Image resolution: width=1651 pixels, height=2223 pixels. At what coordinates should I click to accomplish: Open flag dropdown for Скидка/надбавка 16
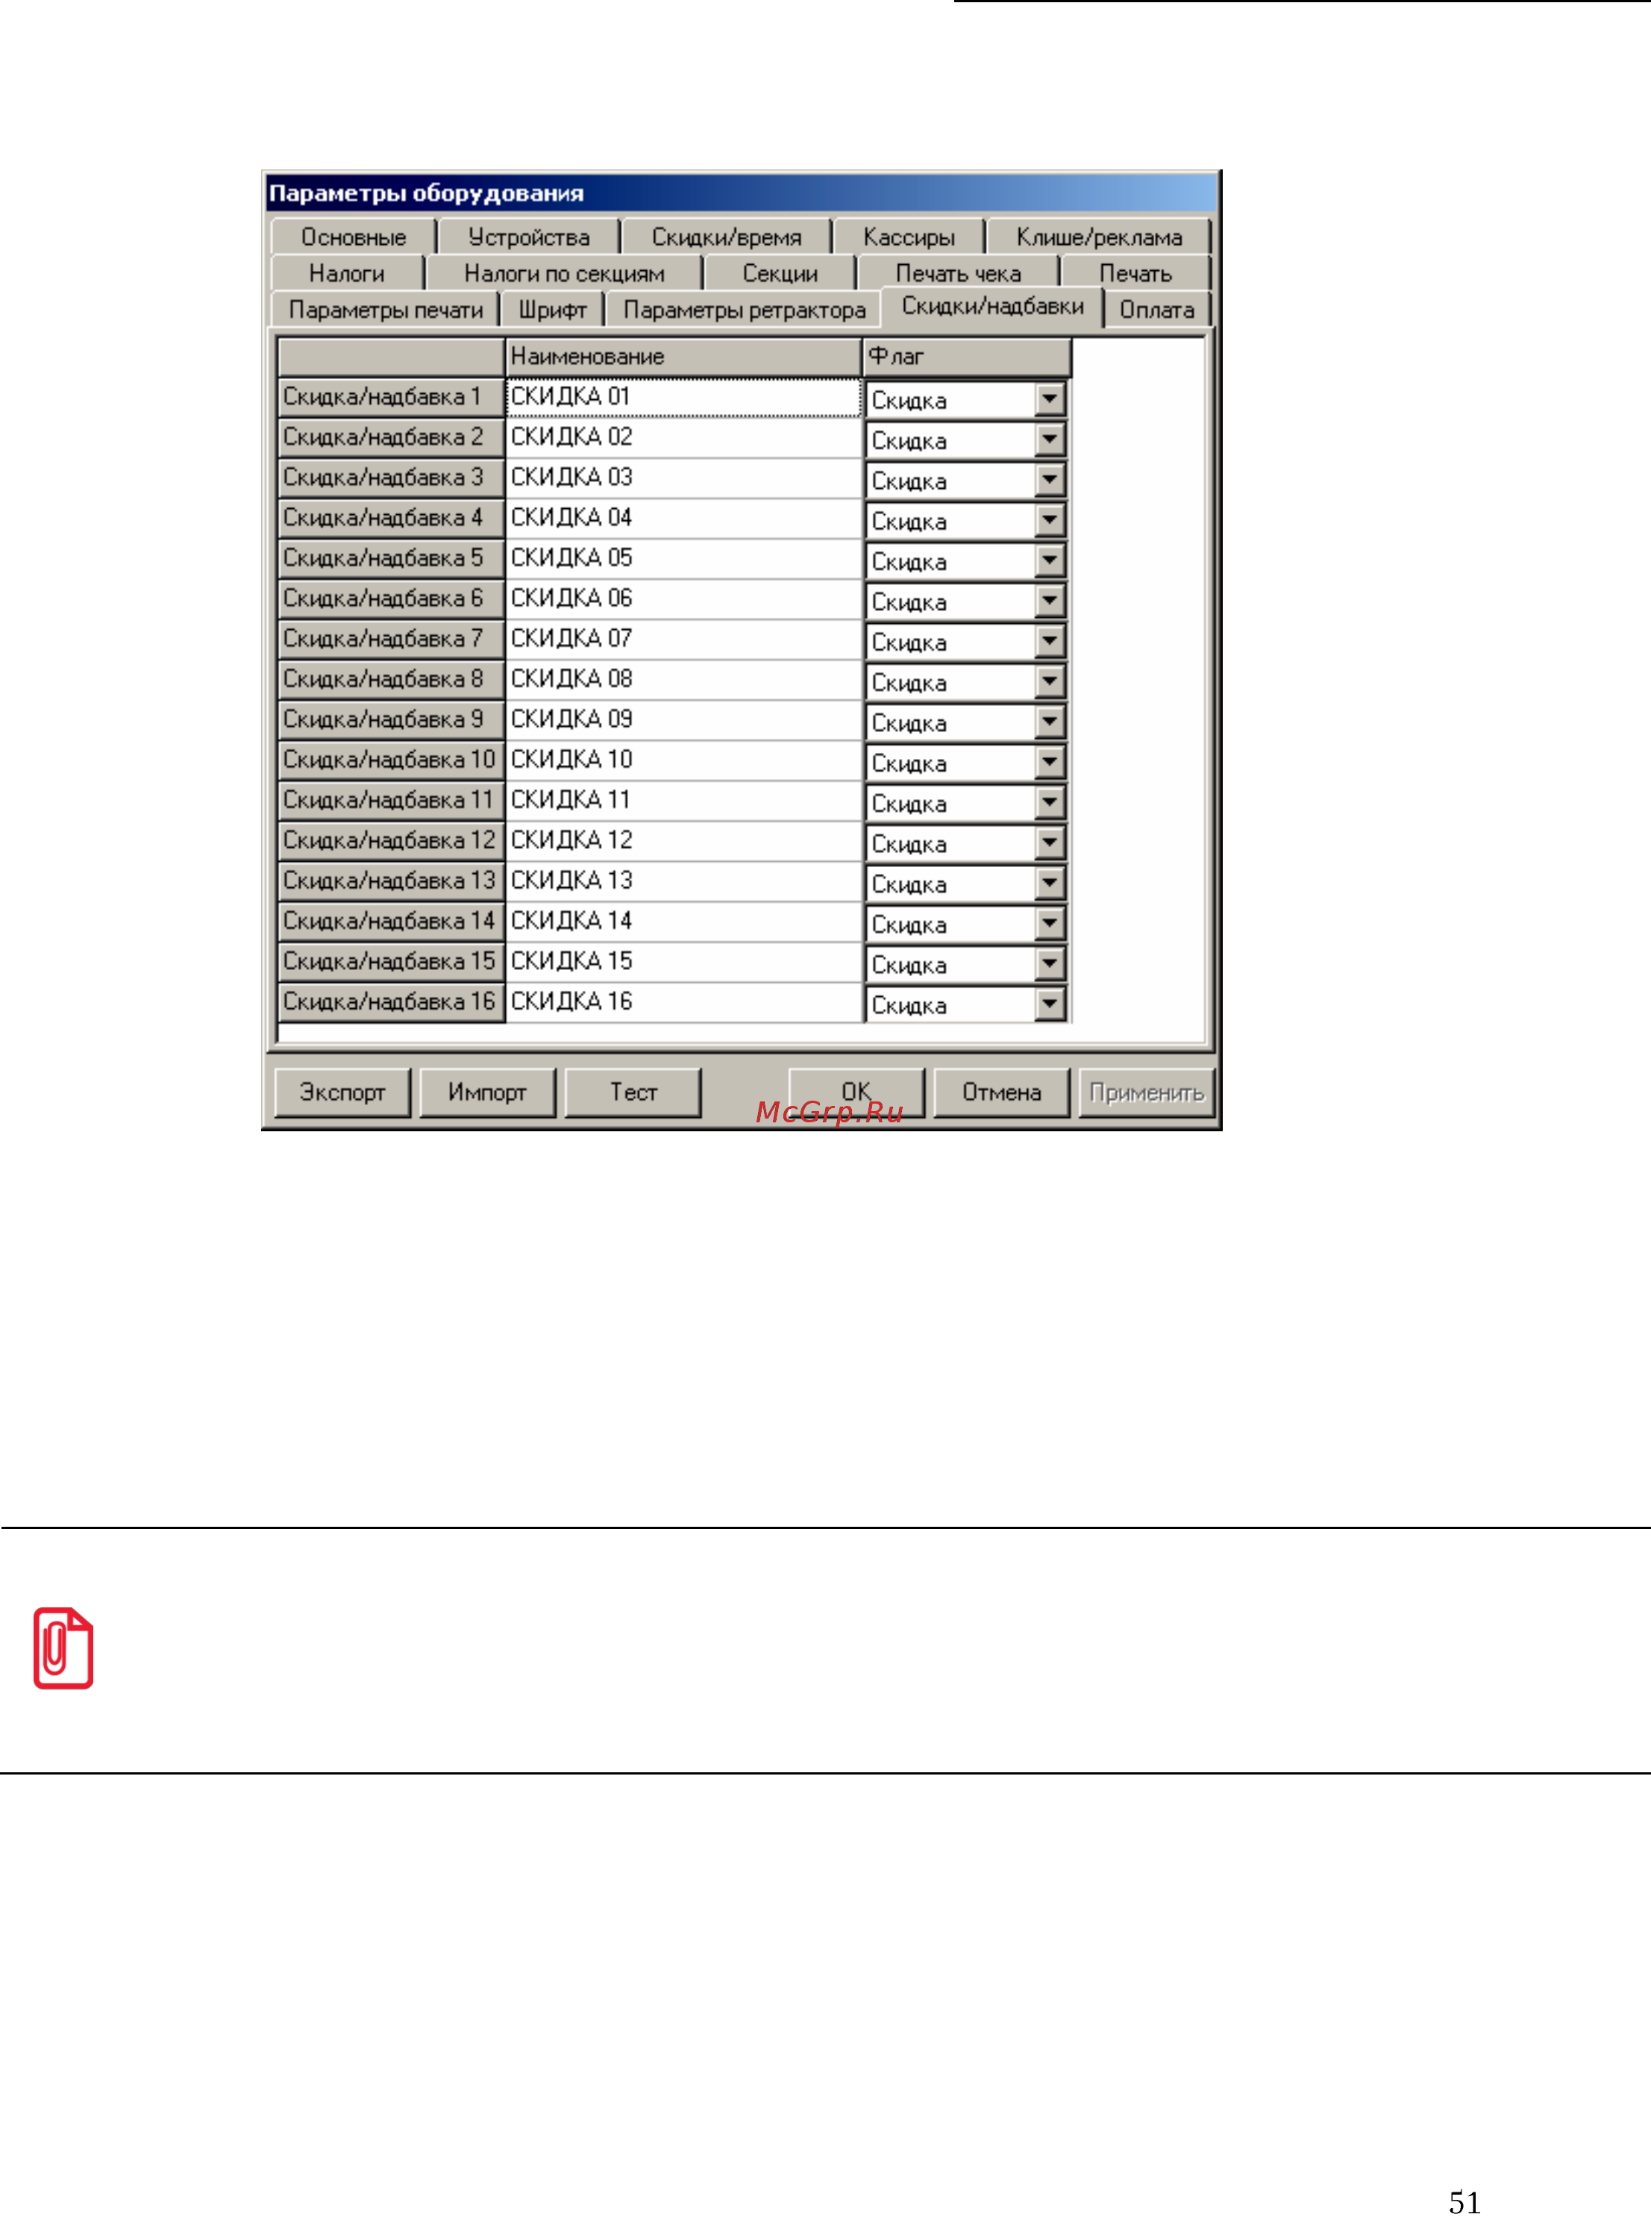tap(1050, 1004)
